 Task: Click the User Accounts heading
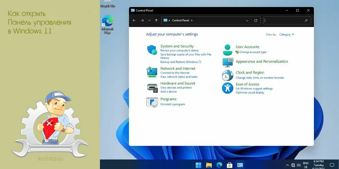point(247,47)
